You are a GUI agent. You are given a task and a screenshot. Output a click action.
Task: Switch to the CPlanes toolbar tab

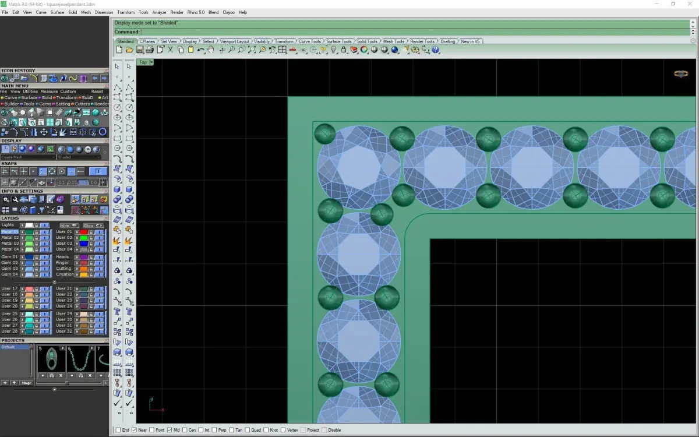coord(147,41)
